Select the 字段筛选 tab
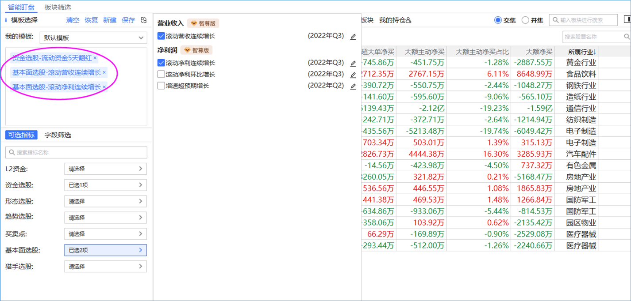The width and height of the screenshot is (631, 301). [x=58, y=135]
